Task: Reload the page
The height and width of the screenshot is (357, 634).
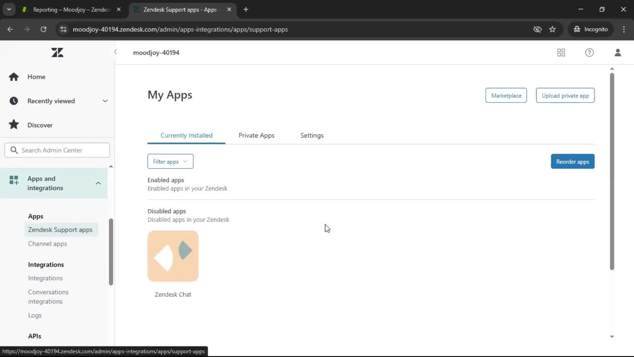Action: tap(44, 29)
